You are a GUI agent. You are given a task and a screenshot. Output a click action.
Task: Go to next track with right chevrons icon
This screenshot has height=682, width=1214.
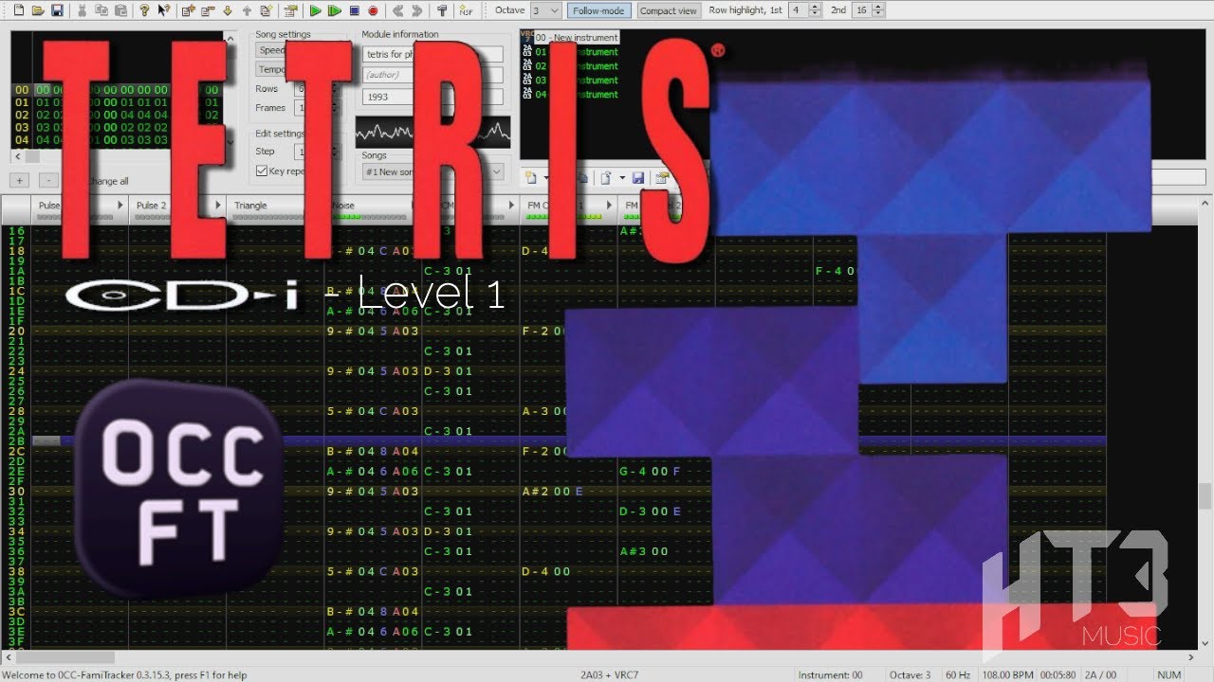[x=417, y=10]
